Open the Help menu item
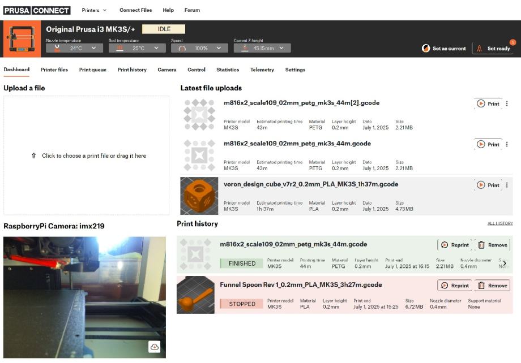 pos(168,10)
